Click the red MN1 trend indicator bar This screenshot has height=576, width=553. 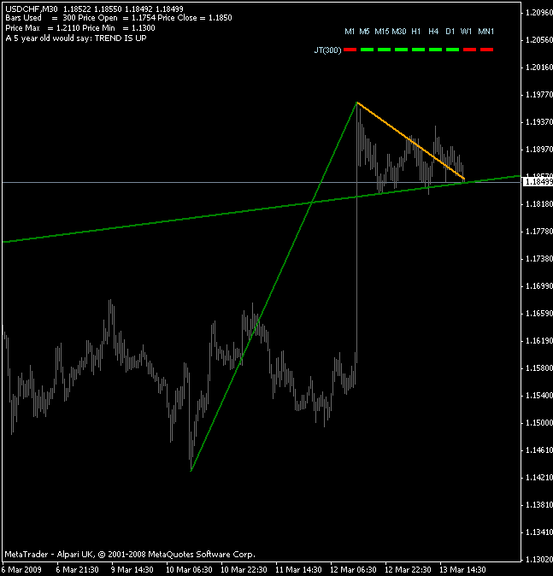[x=486, y=50]
